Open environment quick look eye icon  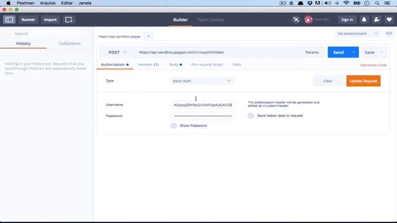pyautogui.click(x=389, y=33)
